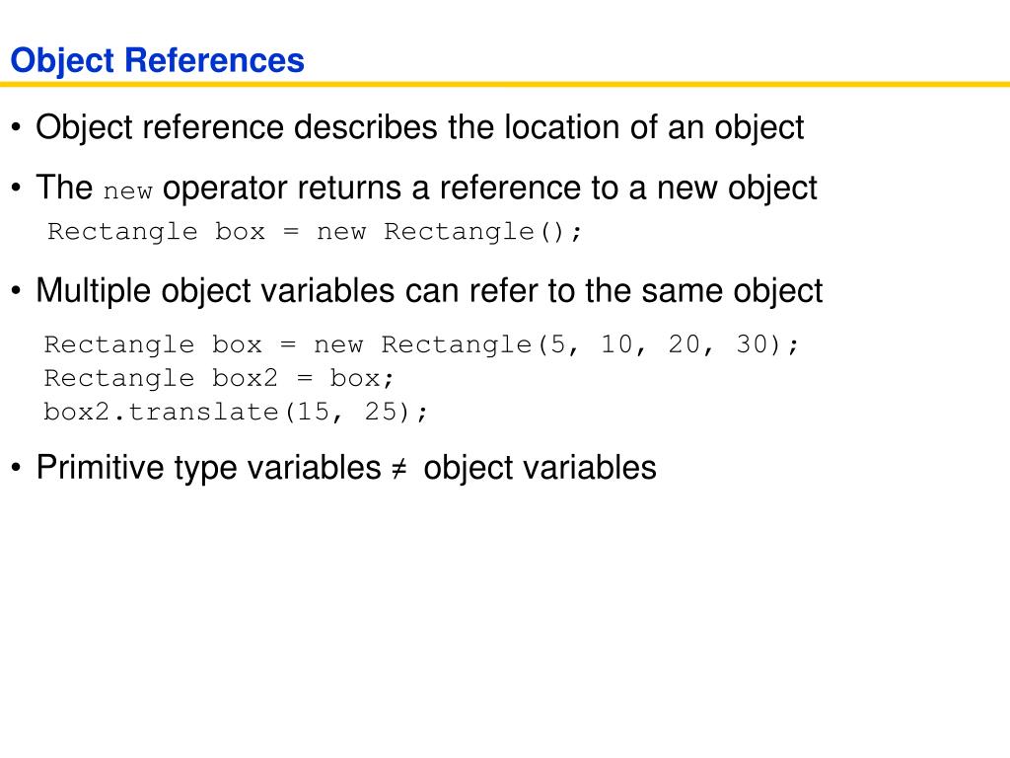Click 'new object' at end of second bullet
This screenshot has width=1010, height=758.
(737, 189)
